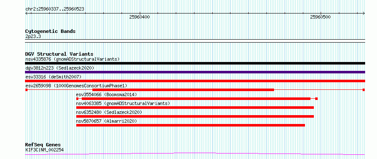Click the chr2:25960337..25960523 region label
The width and height of the screenshot is (377, 159).
click(x=55, y=9)
